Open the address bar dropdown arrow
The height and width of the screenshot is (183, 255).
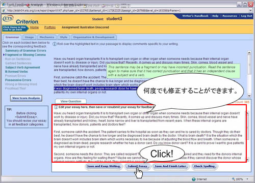(250, 10)
